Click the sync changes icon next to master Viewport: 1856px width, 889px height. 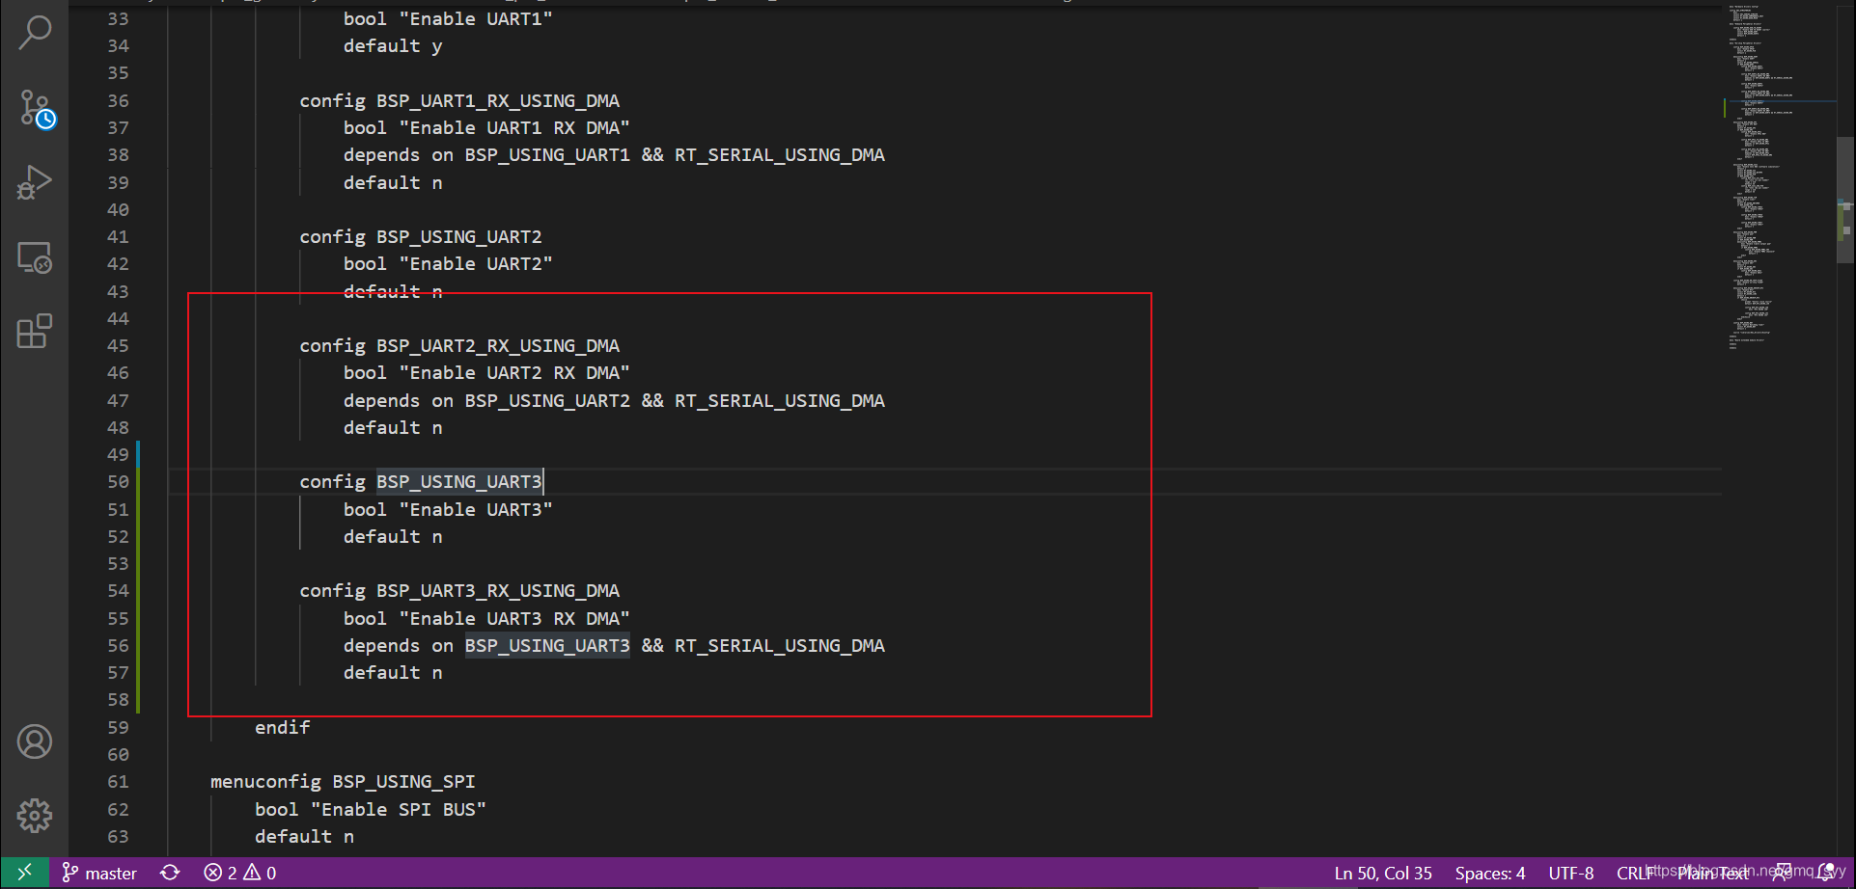tap(170, 873)
